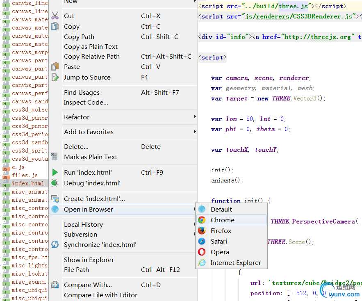The image size is (362, 301).
Task: Select css3d_youtu file in project tree
Action: coord(30,159)
